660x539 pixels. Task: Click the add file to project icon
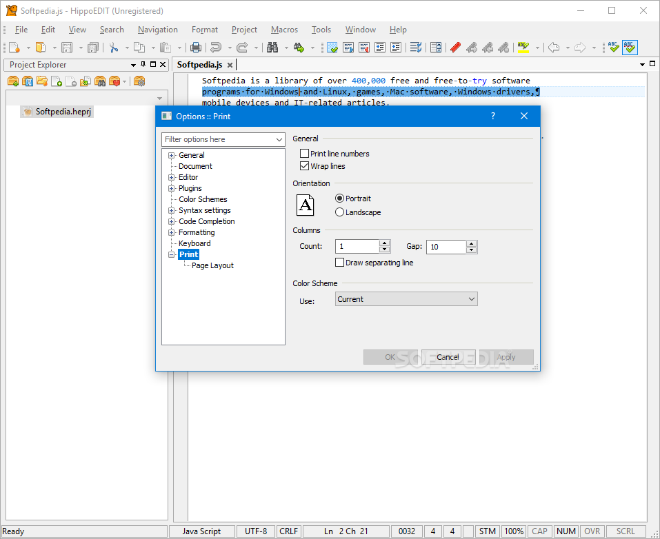[x=57, y=81]
